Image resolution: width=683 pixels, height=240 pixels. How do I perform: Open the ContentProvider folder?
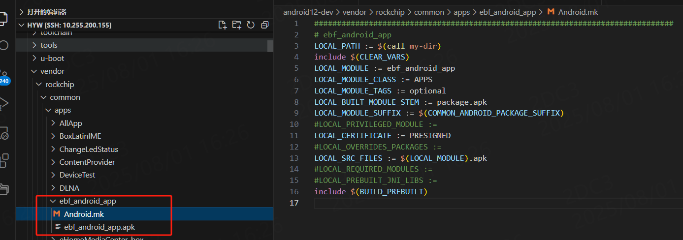click(x=87, y=162)
